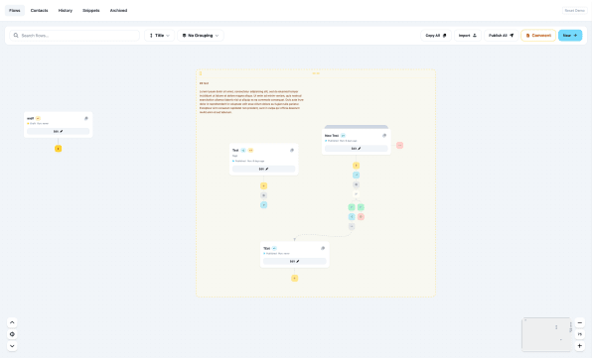Open the Title sort dropdown
This screenshot has height=358, width=592.
[x=159, y=36]
